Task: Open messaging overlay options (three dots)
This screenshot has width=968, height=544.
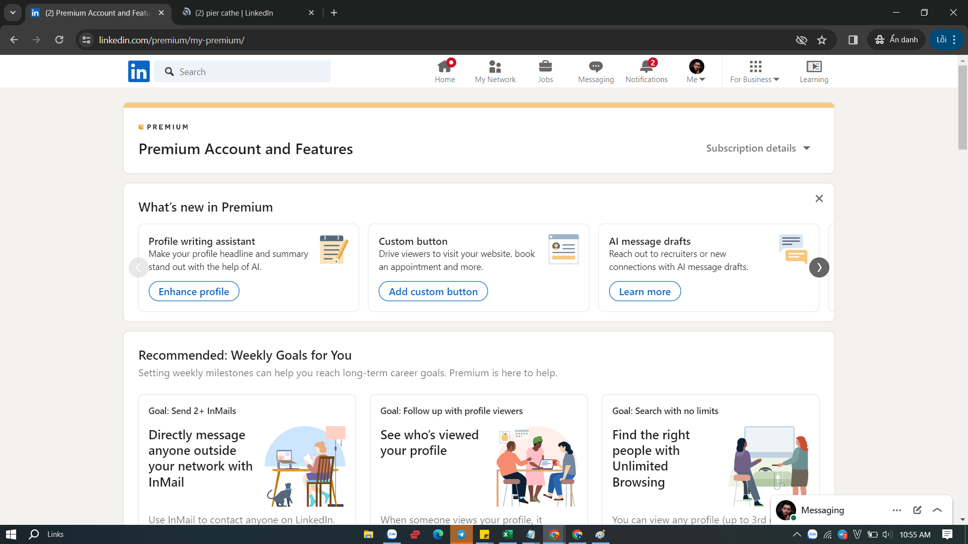Action: tap(896, 510)
